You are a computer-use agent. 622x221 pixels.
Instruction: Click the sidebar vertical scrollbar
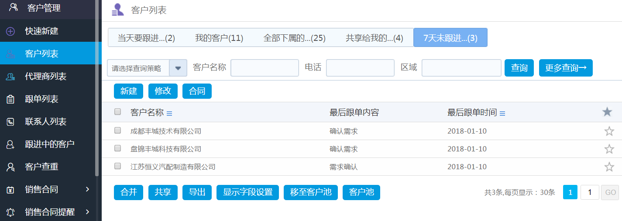click(97, 87)
